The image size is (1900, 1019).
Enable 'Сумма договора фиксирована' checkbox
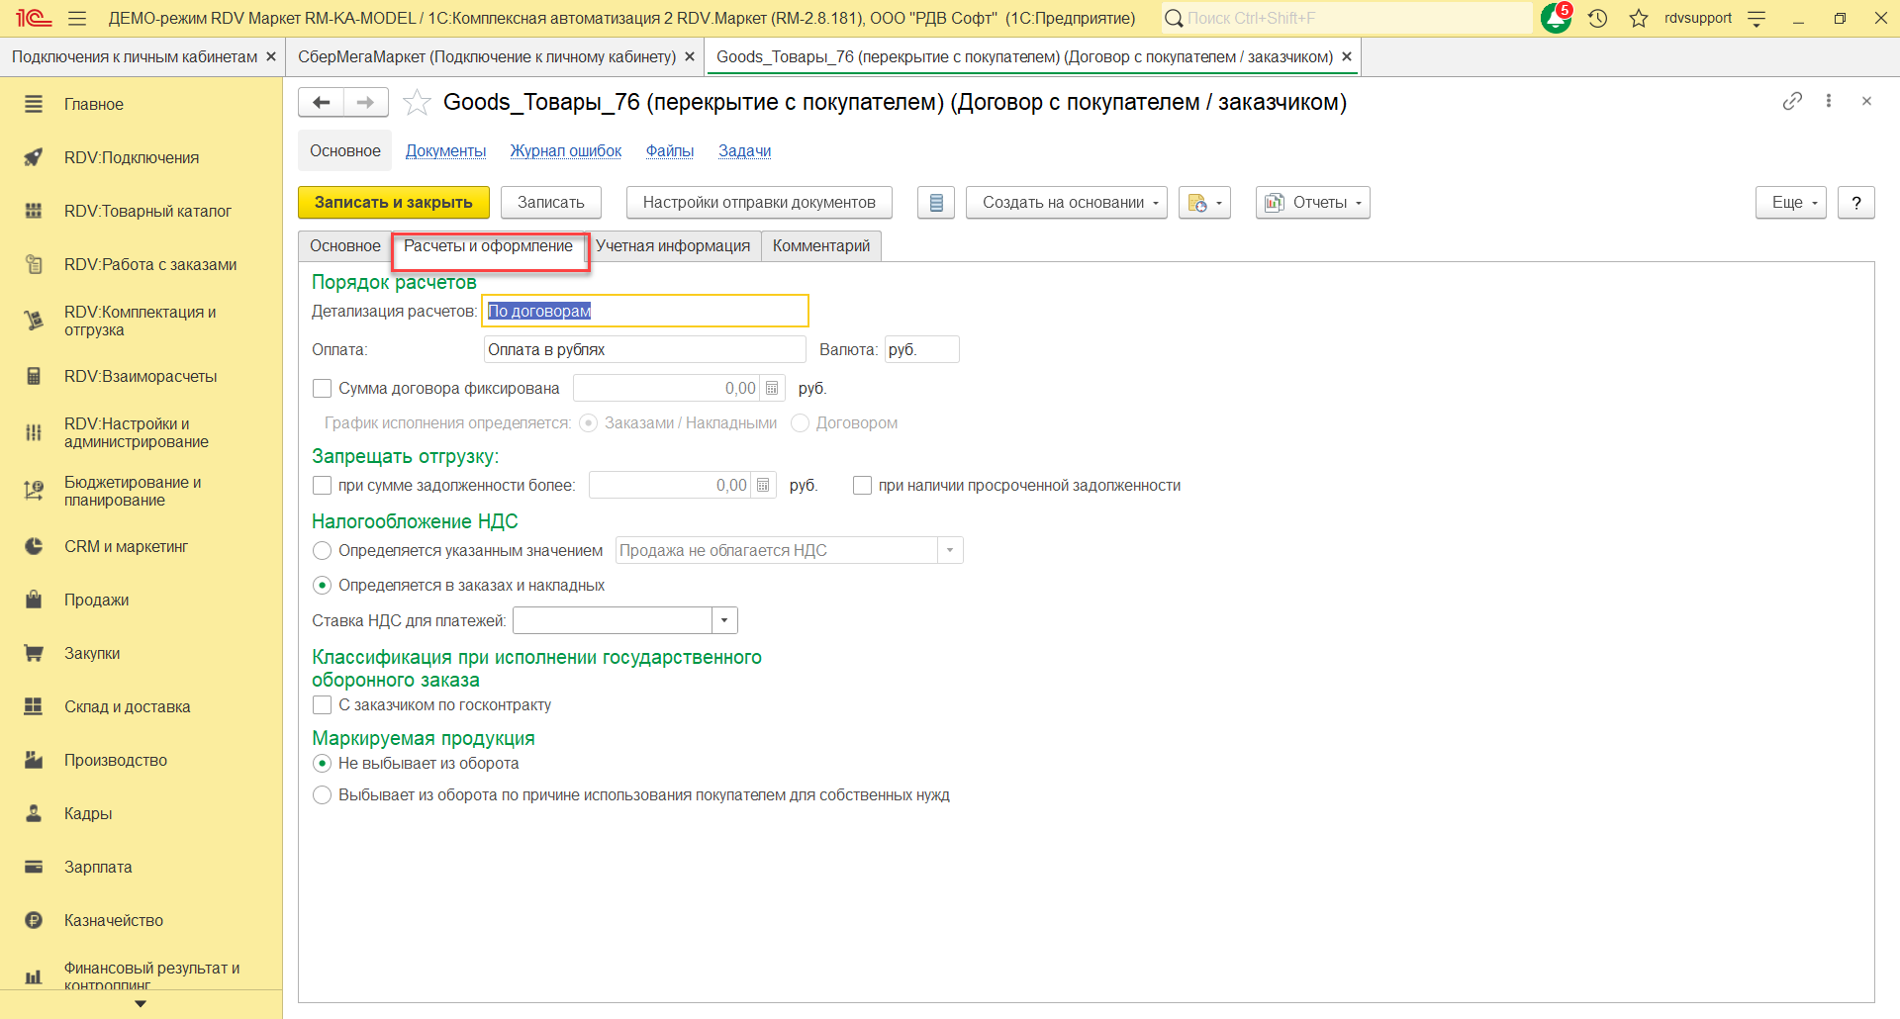322,389
